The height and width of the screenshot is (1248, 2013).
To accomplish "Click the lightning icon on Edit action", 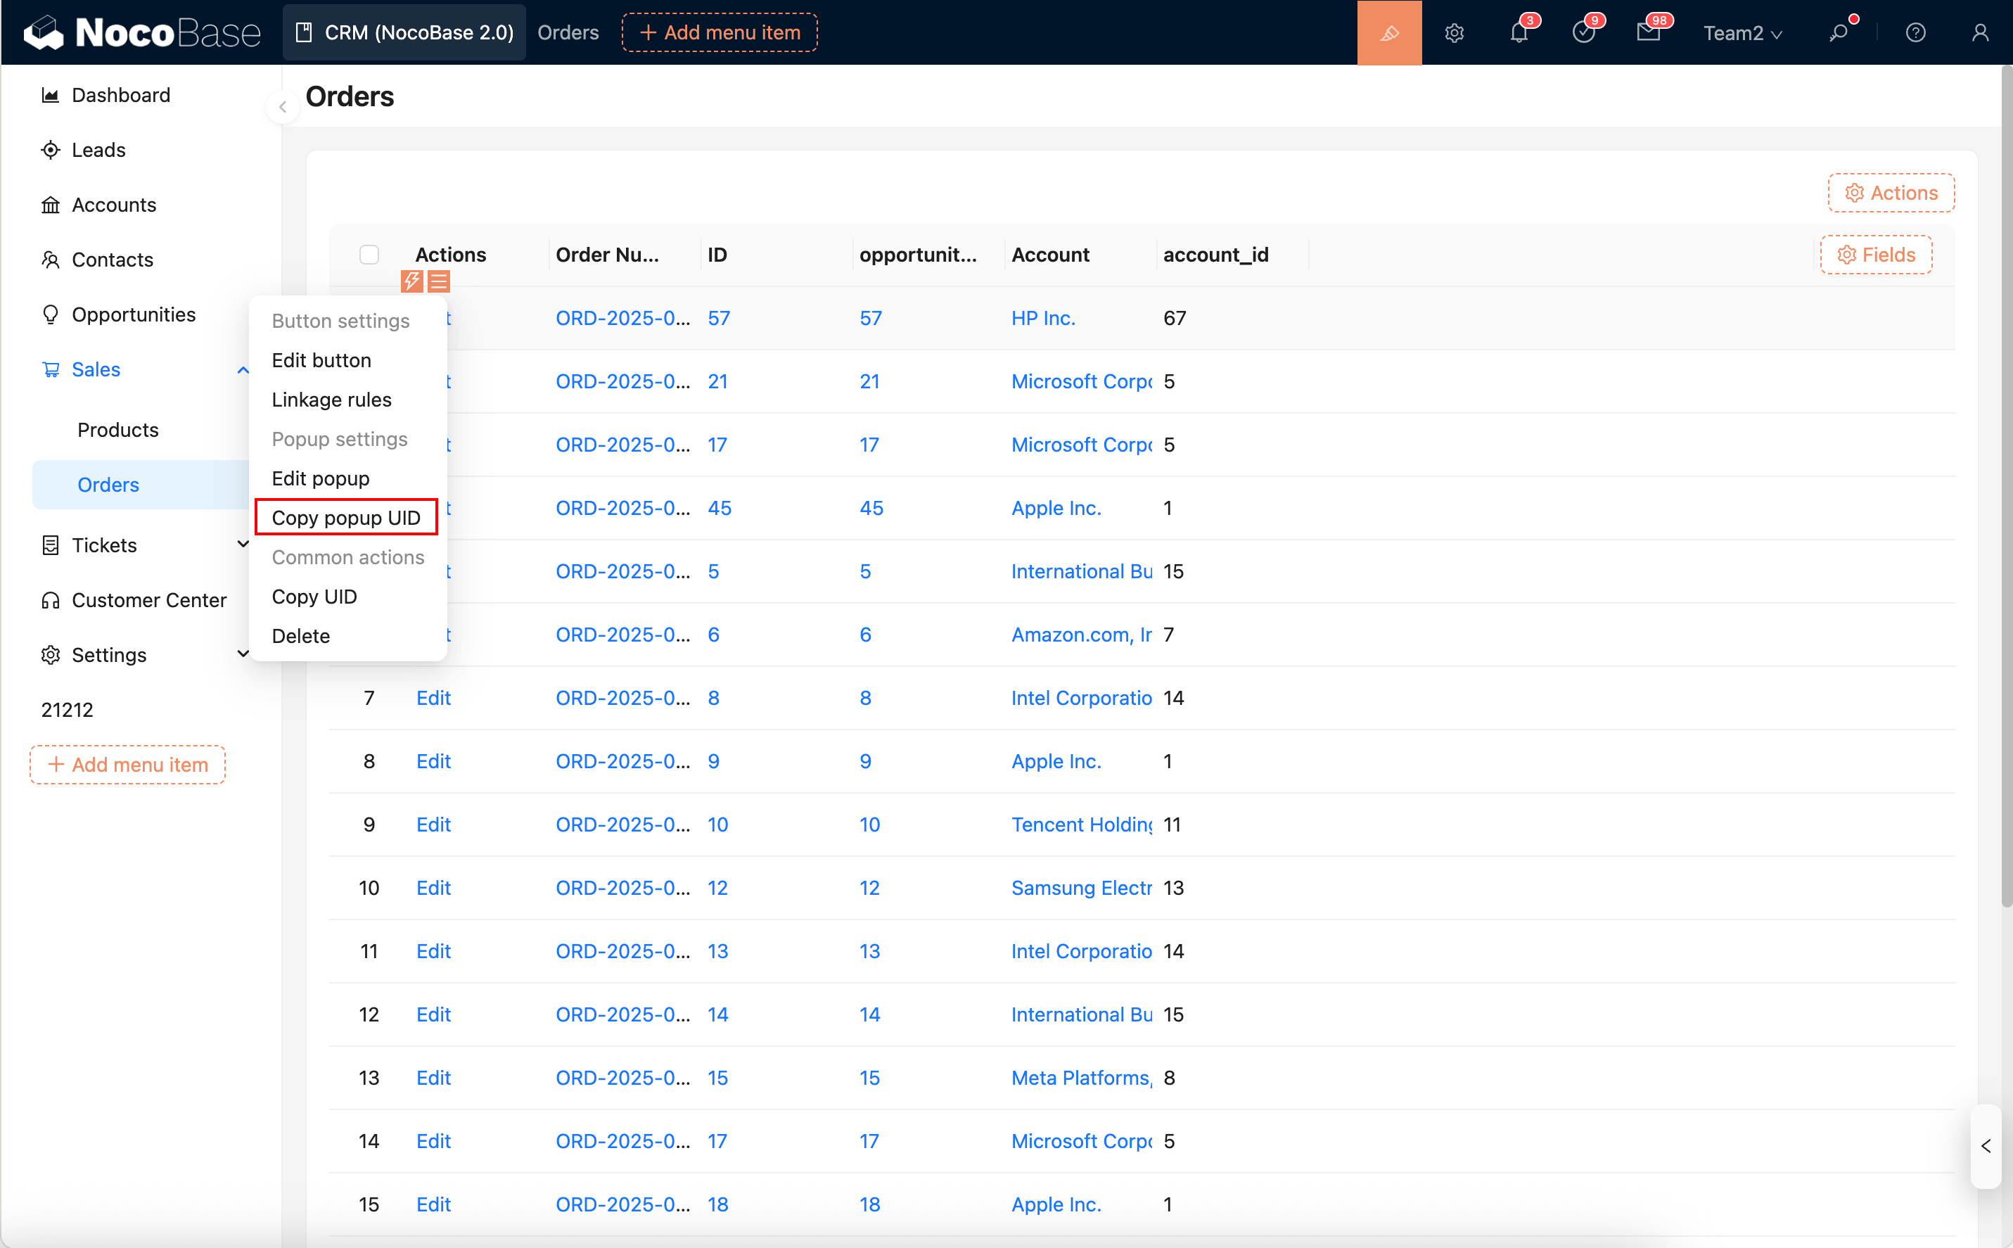I will click(x=411, y=281).
